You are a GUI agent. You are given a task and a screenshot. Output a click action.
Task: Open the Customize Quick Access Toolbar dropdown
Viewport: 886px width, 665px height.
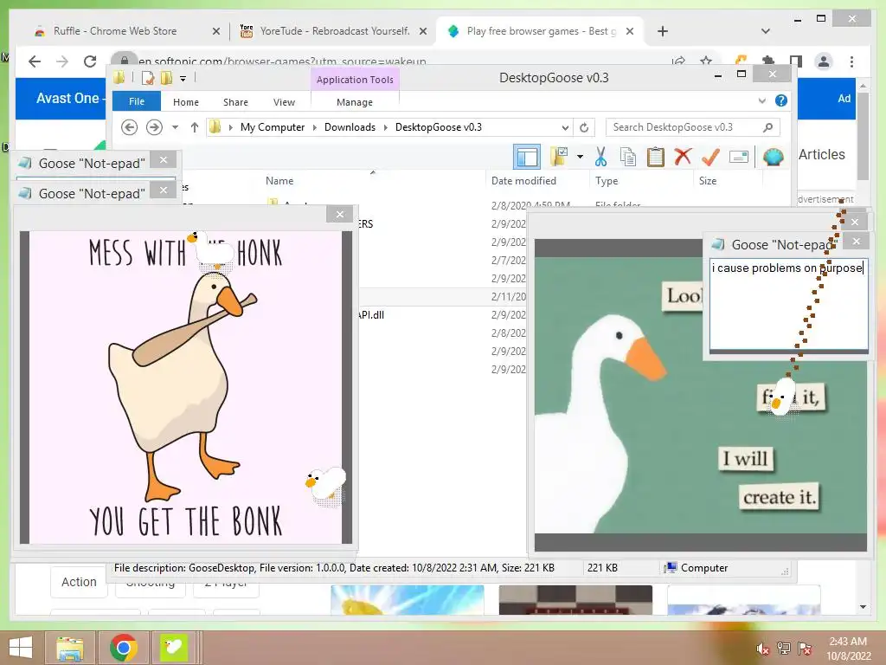tap(183, 79)
